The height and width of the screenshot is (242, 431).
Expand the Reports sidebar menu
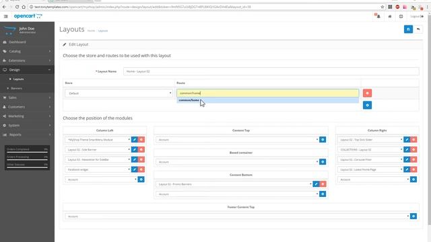click(x=27, y=134)
